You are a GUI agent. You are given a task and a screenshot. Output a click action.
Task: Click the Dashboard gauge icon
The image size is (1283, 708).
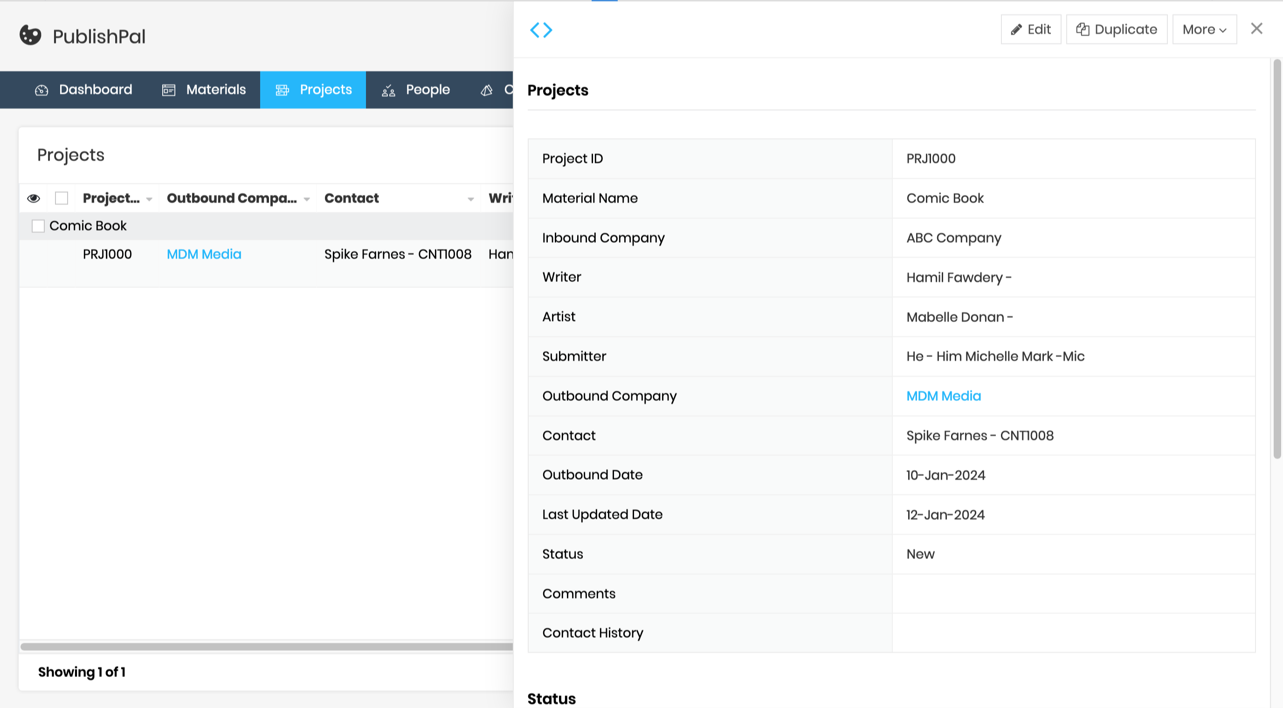pos(41,90)
